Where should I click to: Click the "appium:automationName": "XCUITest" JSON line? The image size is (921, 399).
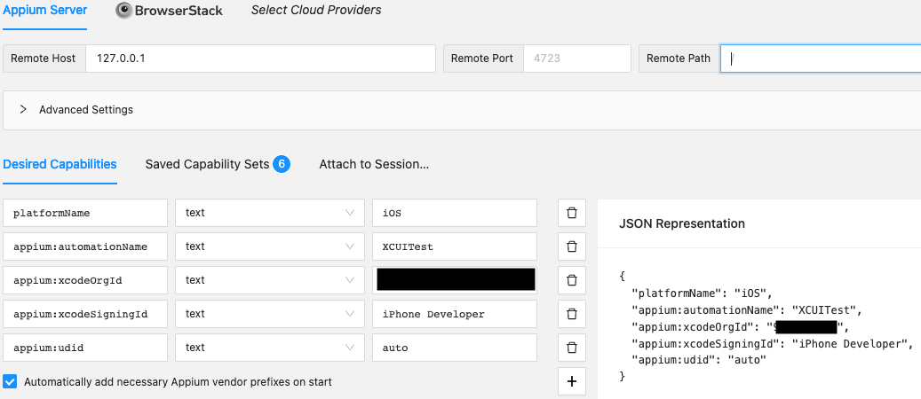(746, 309)
